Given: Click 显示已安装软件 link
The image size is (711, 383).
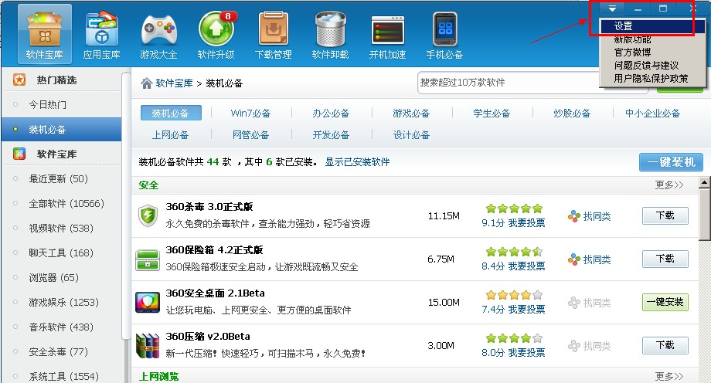Looking at the screenshot, I should pyautogui.click(x=357, y=162).
